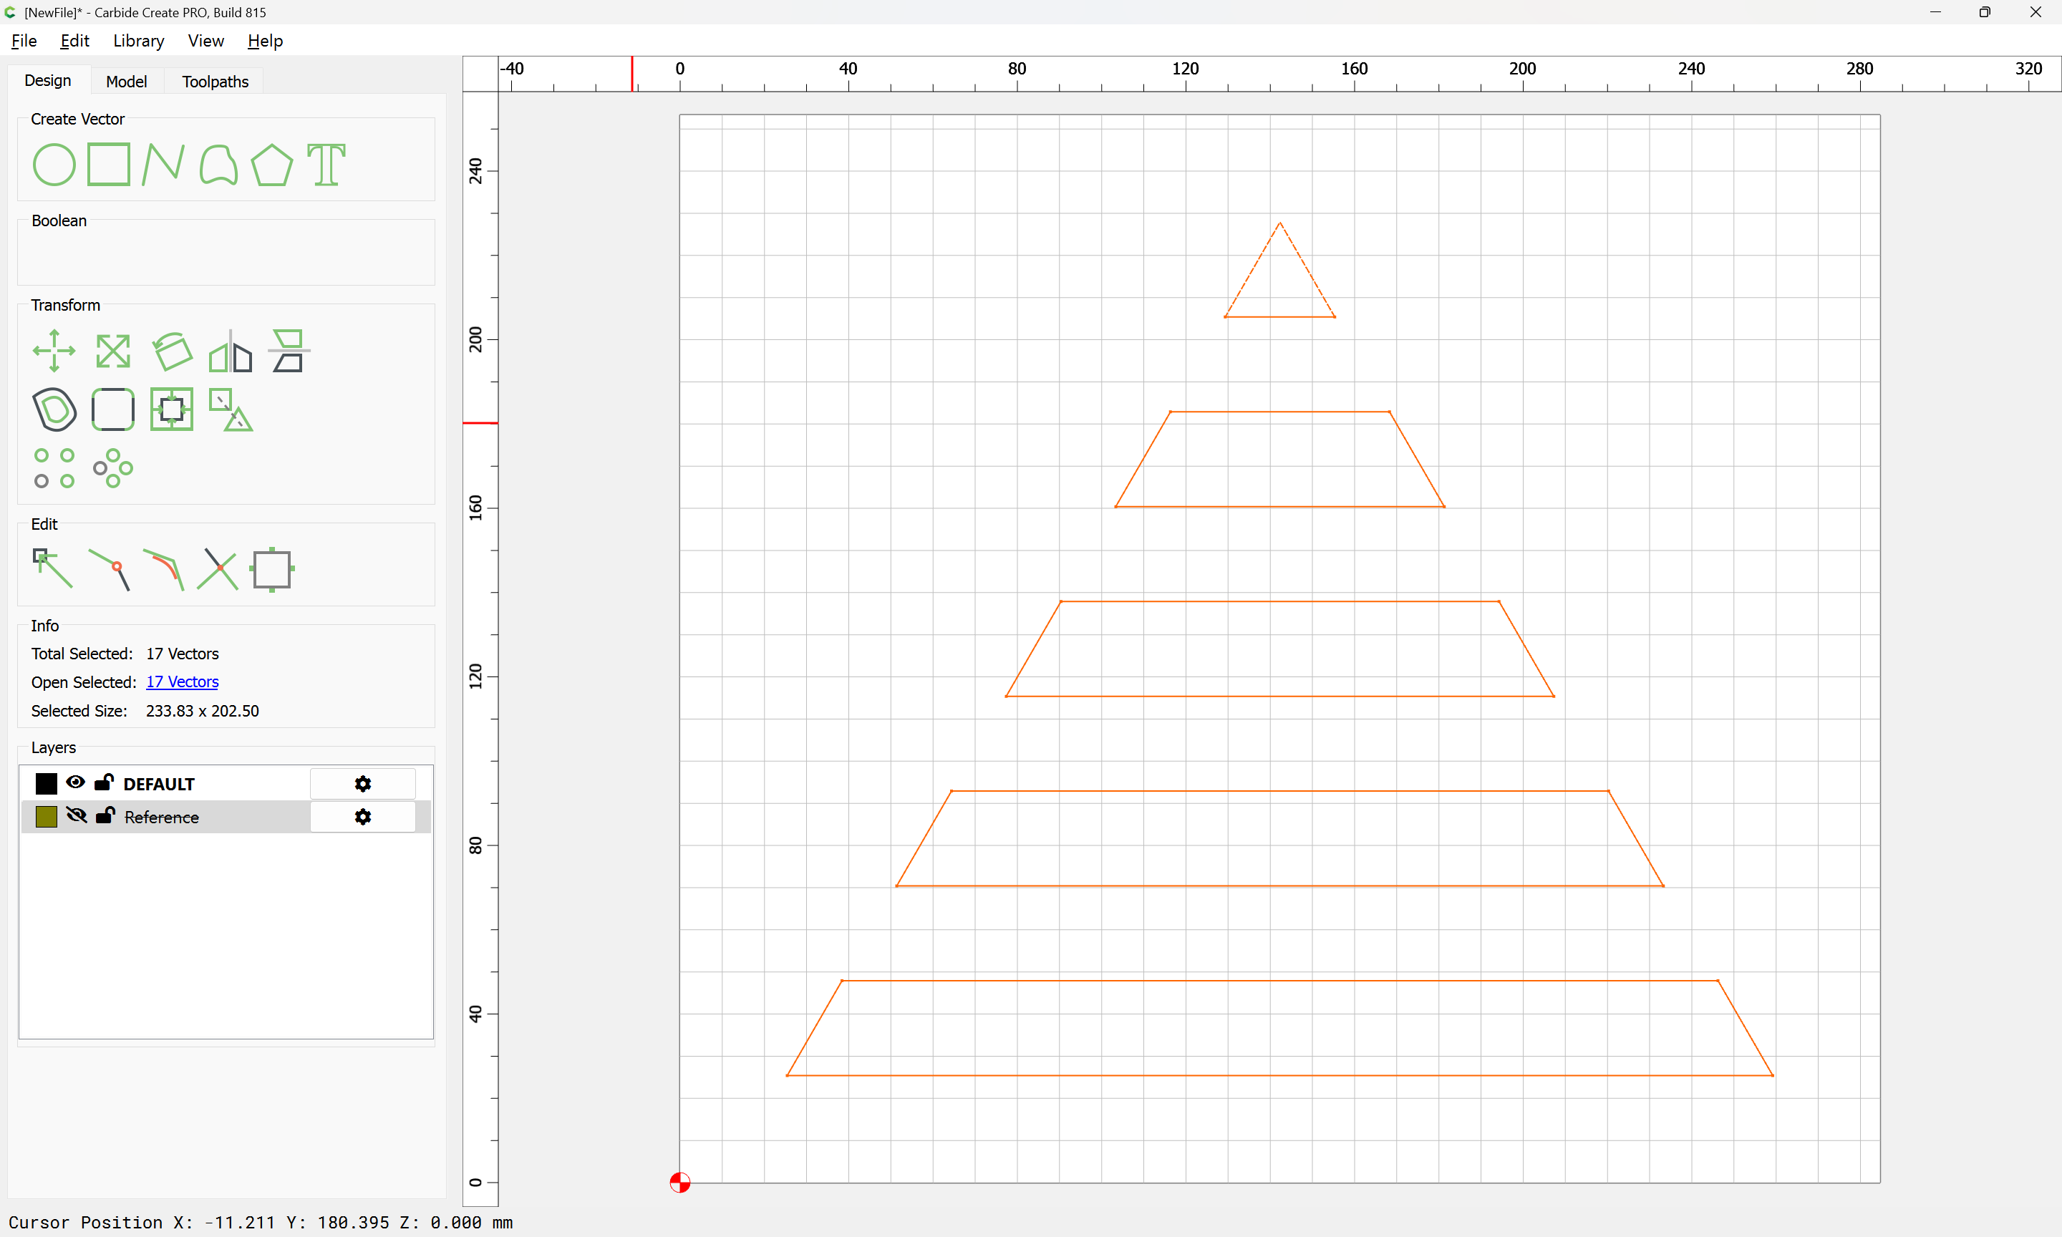Close the Carbide Create window
Viewport: 2062px width, 1237px height.
coord(2036,12)
